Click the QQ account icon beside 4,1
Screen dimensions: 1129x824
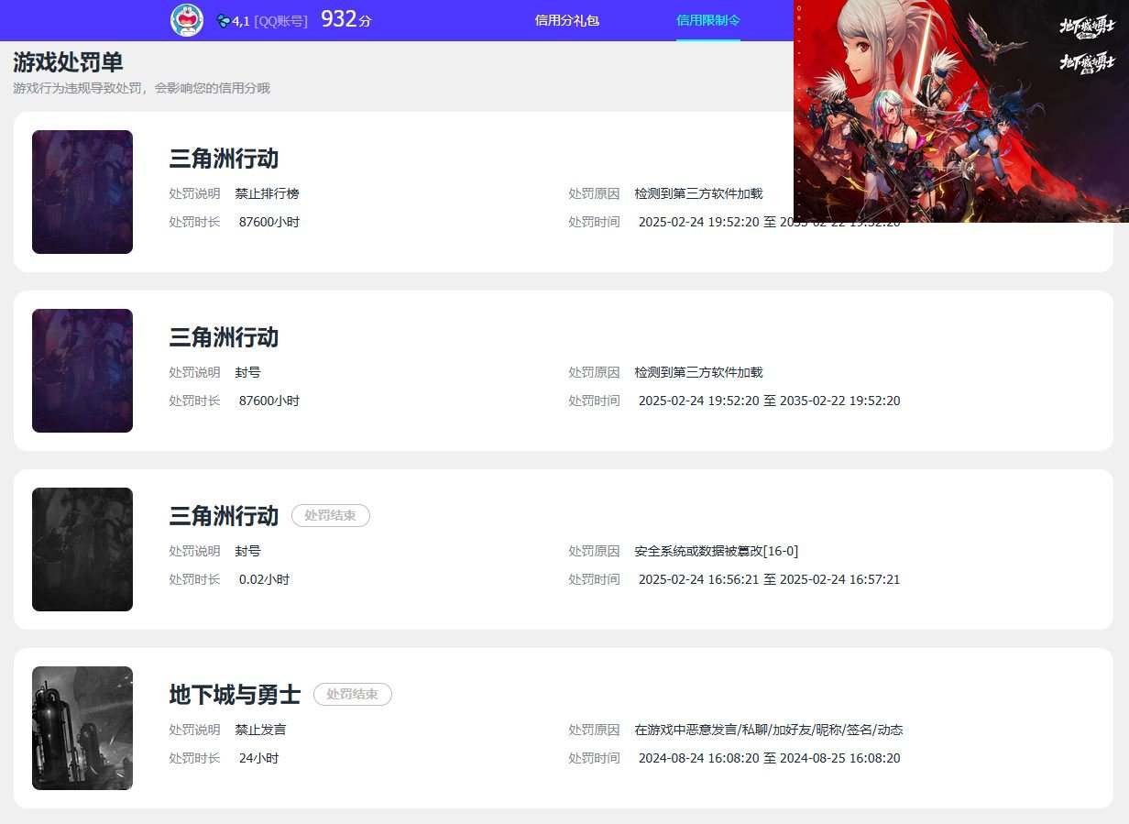(223, 21)
